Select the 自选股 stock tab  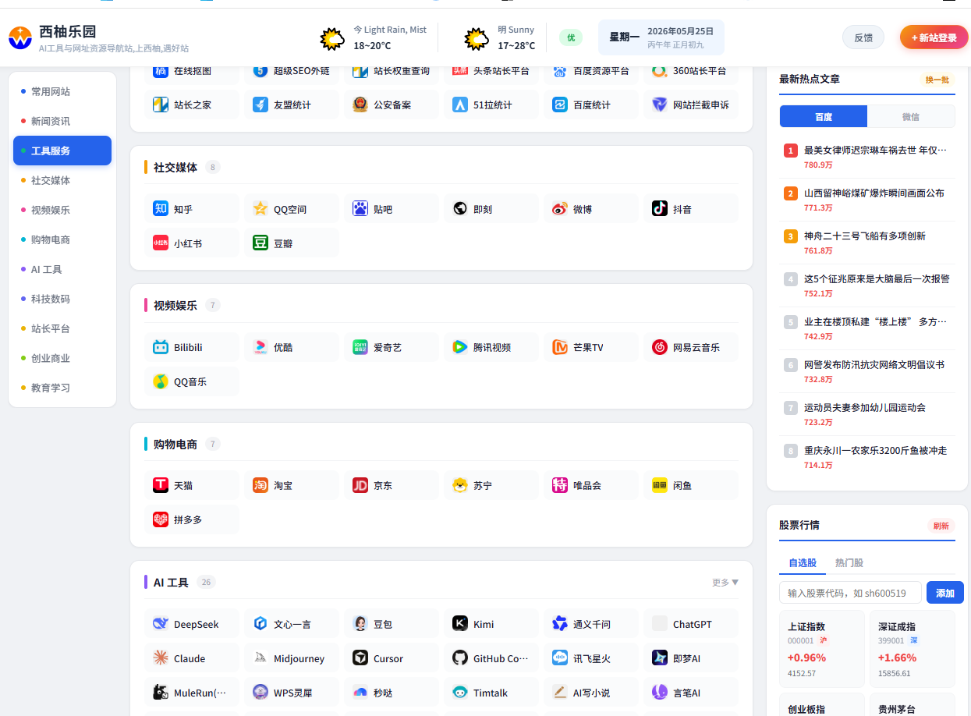point(803,562)
